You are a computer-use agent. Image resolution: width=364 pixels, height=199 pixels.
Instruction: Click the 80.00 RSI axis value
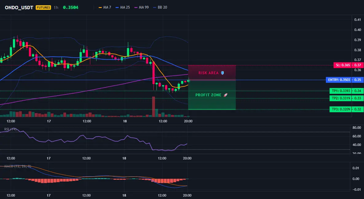tap(357, 128)
